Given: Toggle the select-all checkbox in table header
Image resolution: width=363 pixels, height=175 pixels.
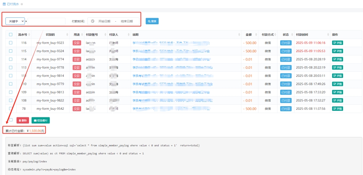Looking at the screenshot, I should pyautogui.click(x=11, y=35).
